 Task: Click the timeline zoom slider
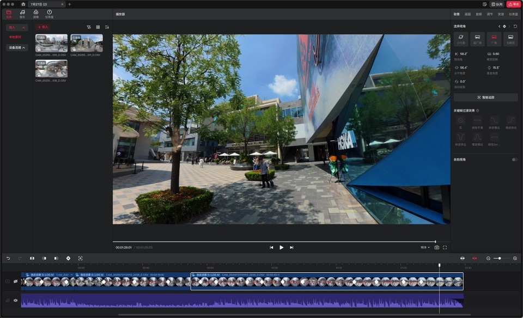pyautogui.click(x=501, y=258)
